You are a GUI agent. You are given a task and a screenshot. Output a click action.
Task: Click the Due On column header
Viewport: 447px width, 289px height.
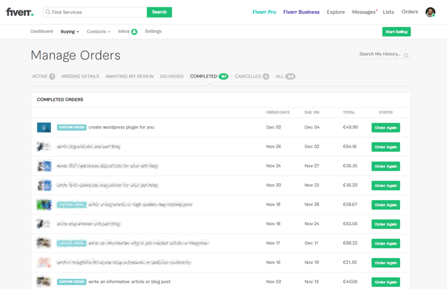(312, 112)
